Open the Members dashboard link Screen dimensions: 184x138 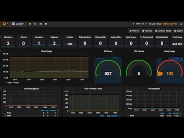click(147, 31)
